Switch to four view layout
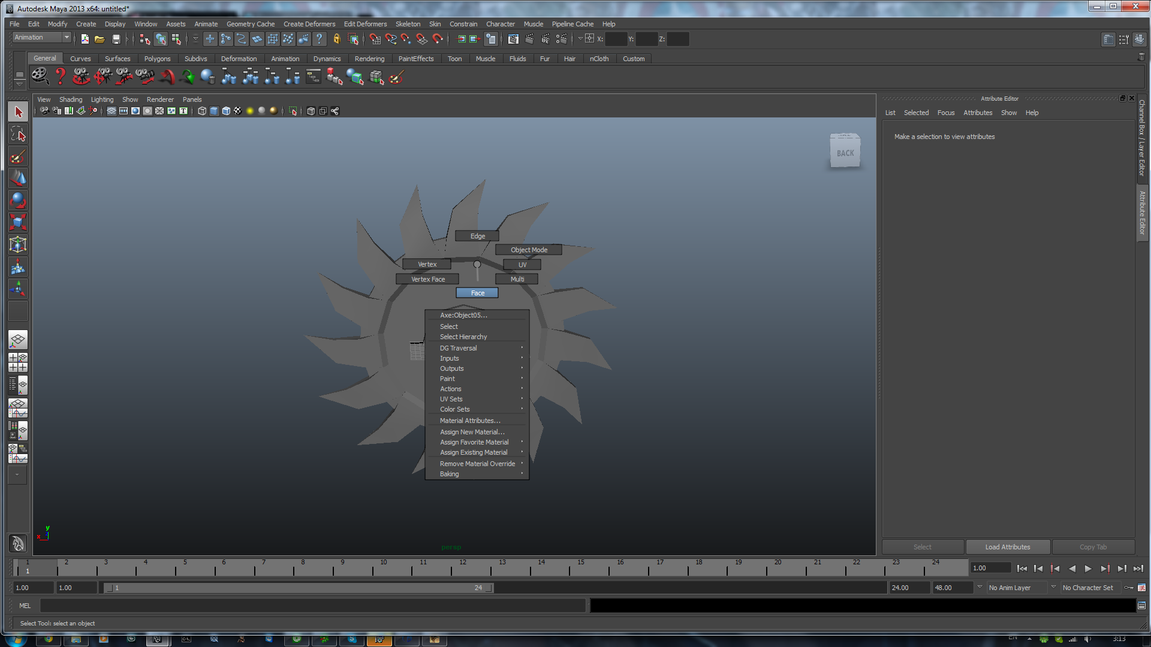Image resolution: width=1151 pixels, height=647 pixels. [18, 362]
